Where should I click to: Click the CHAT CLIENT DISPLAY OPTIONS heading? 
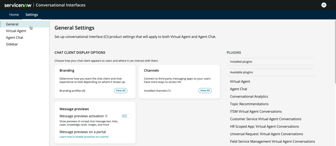(80, 52)
